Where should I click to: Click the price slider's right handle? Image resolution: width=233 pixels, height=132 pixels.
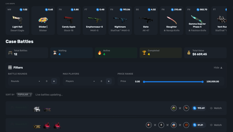click(203, 82)
